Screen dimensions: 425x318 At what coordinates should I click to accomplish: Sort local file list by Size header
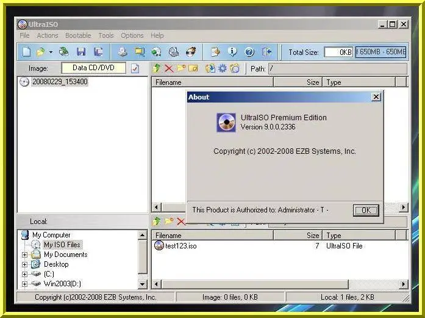tap(298, 235)
